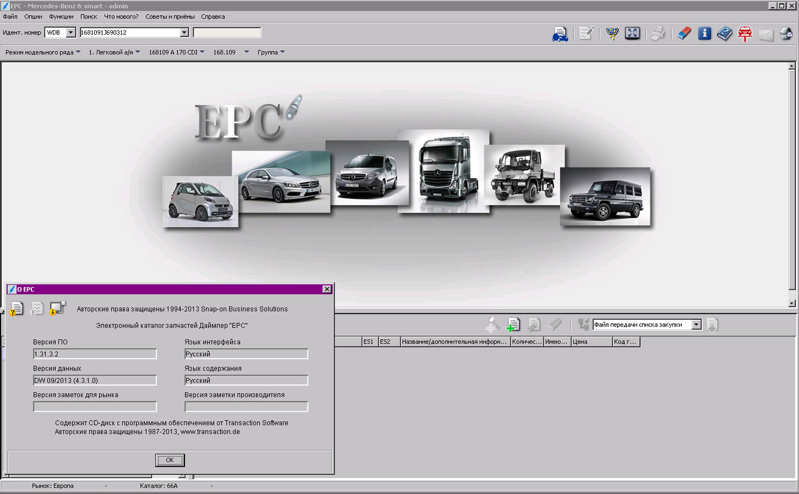
Task: Click the 'Имею...' column header
Action: 557,342
